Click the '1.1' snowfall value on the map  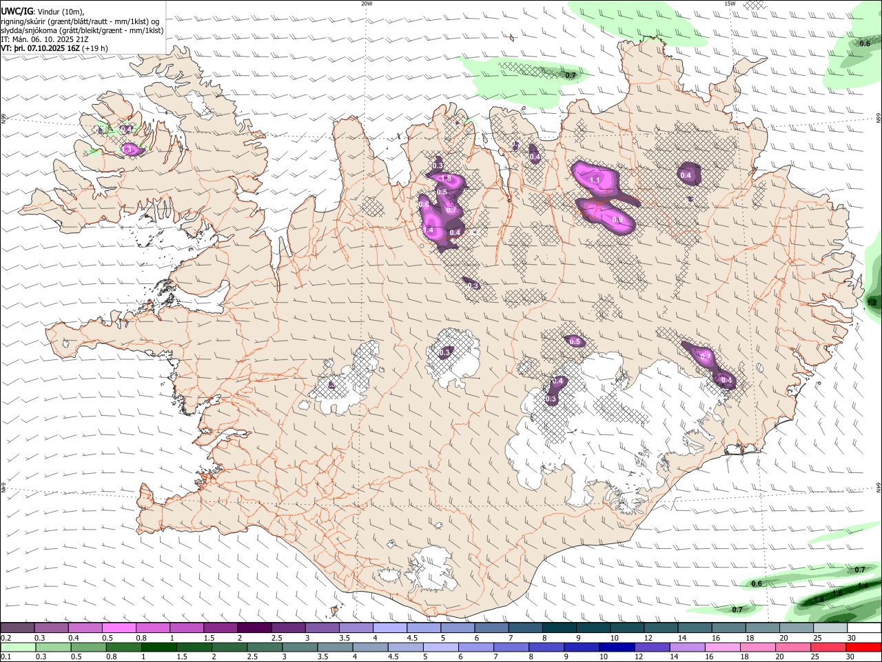(x=595, y=180)
